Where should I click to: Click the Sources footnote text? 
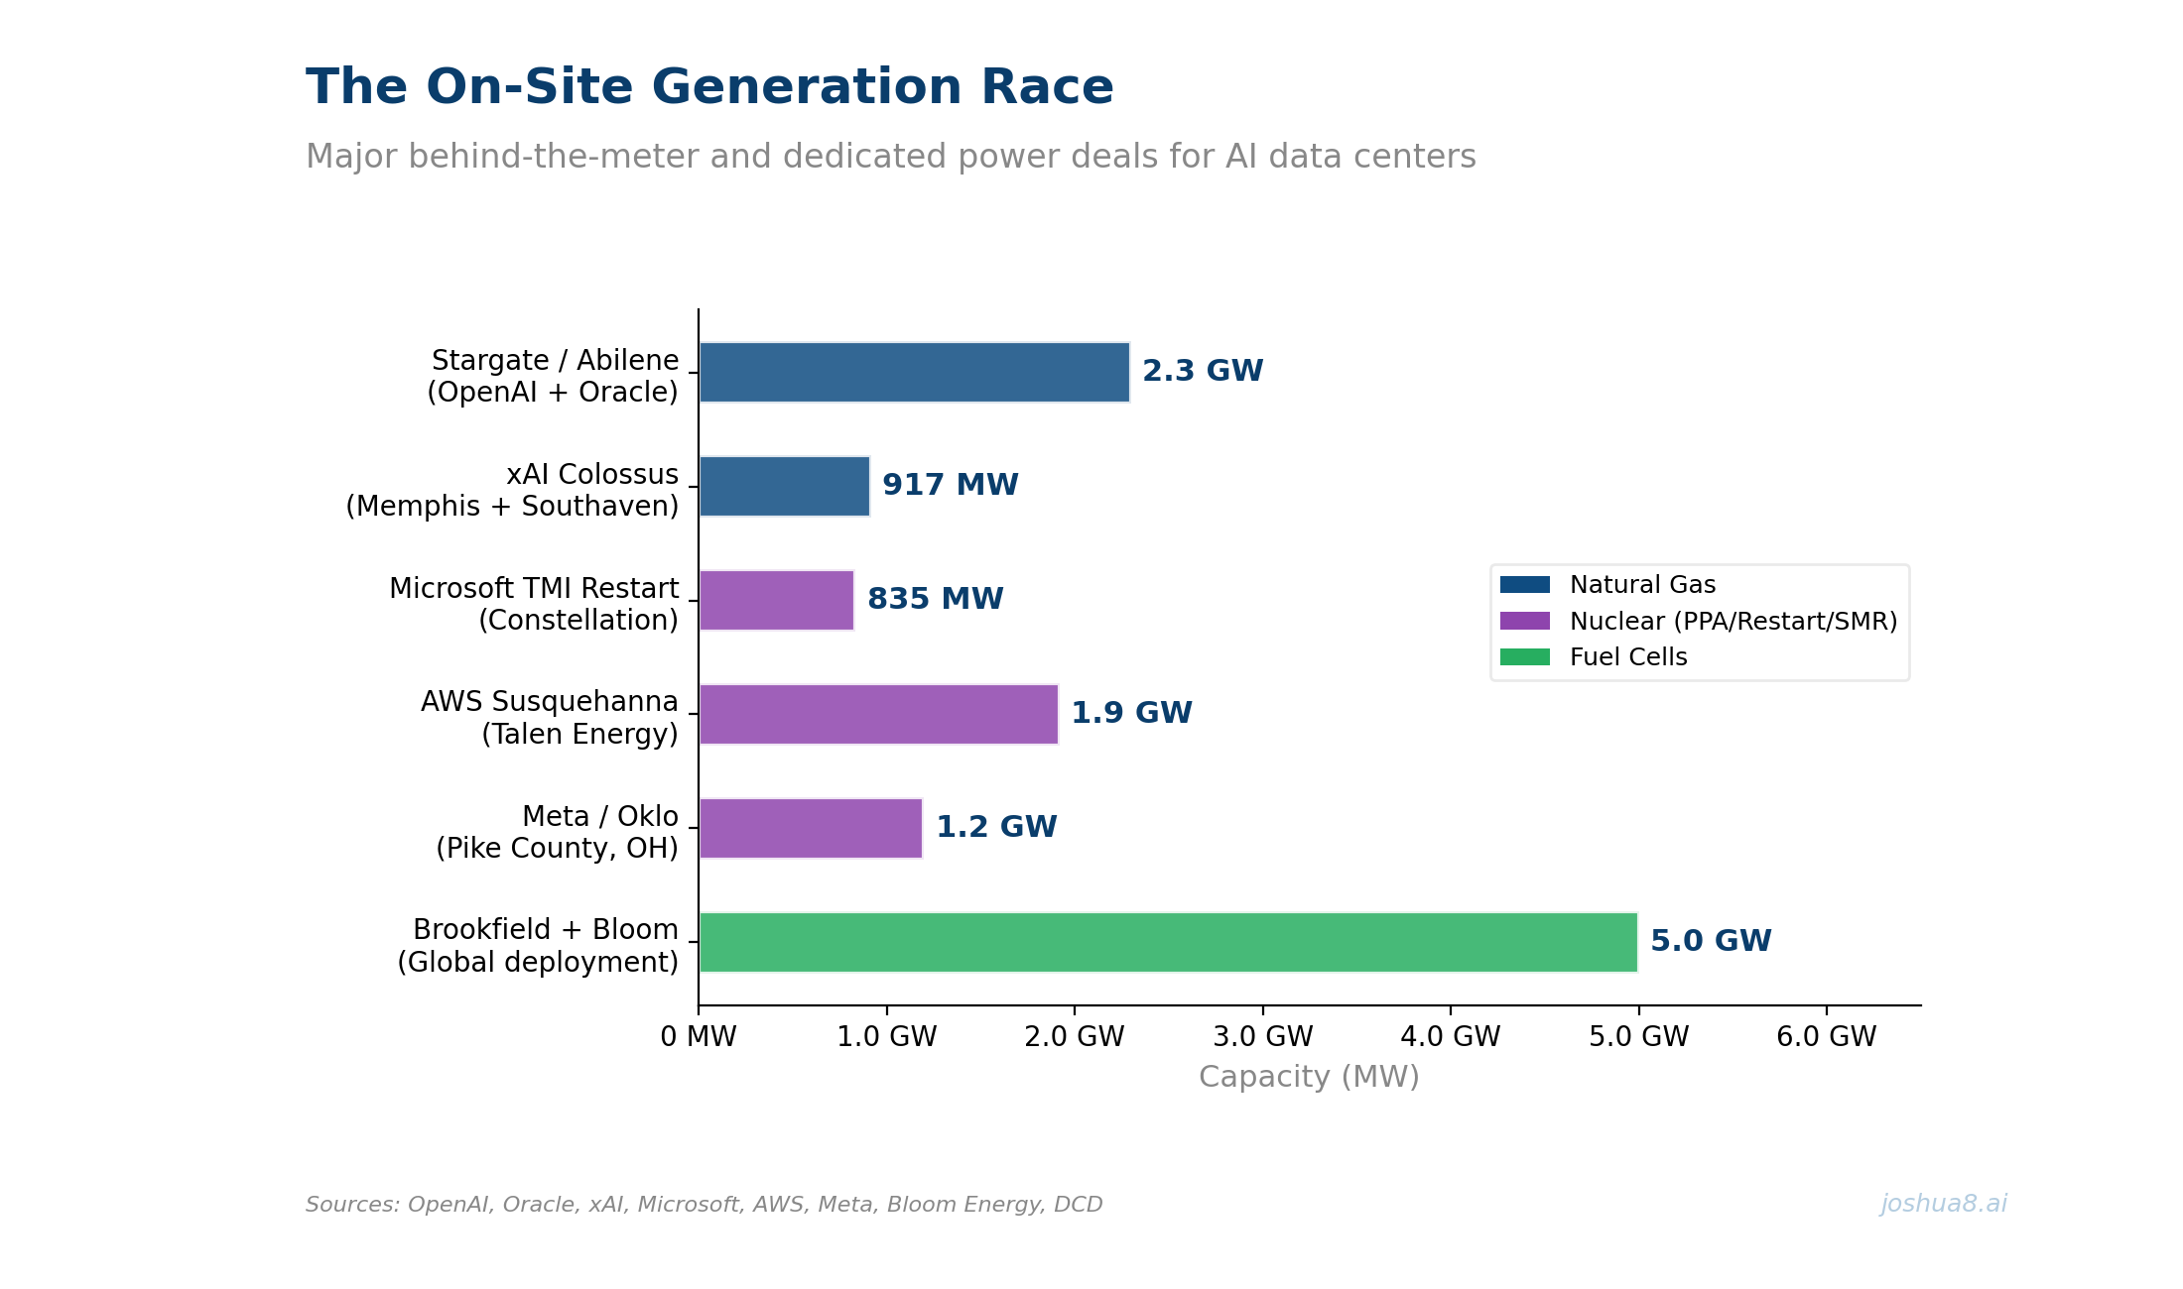704,1205
